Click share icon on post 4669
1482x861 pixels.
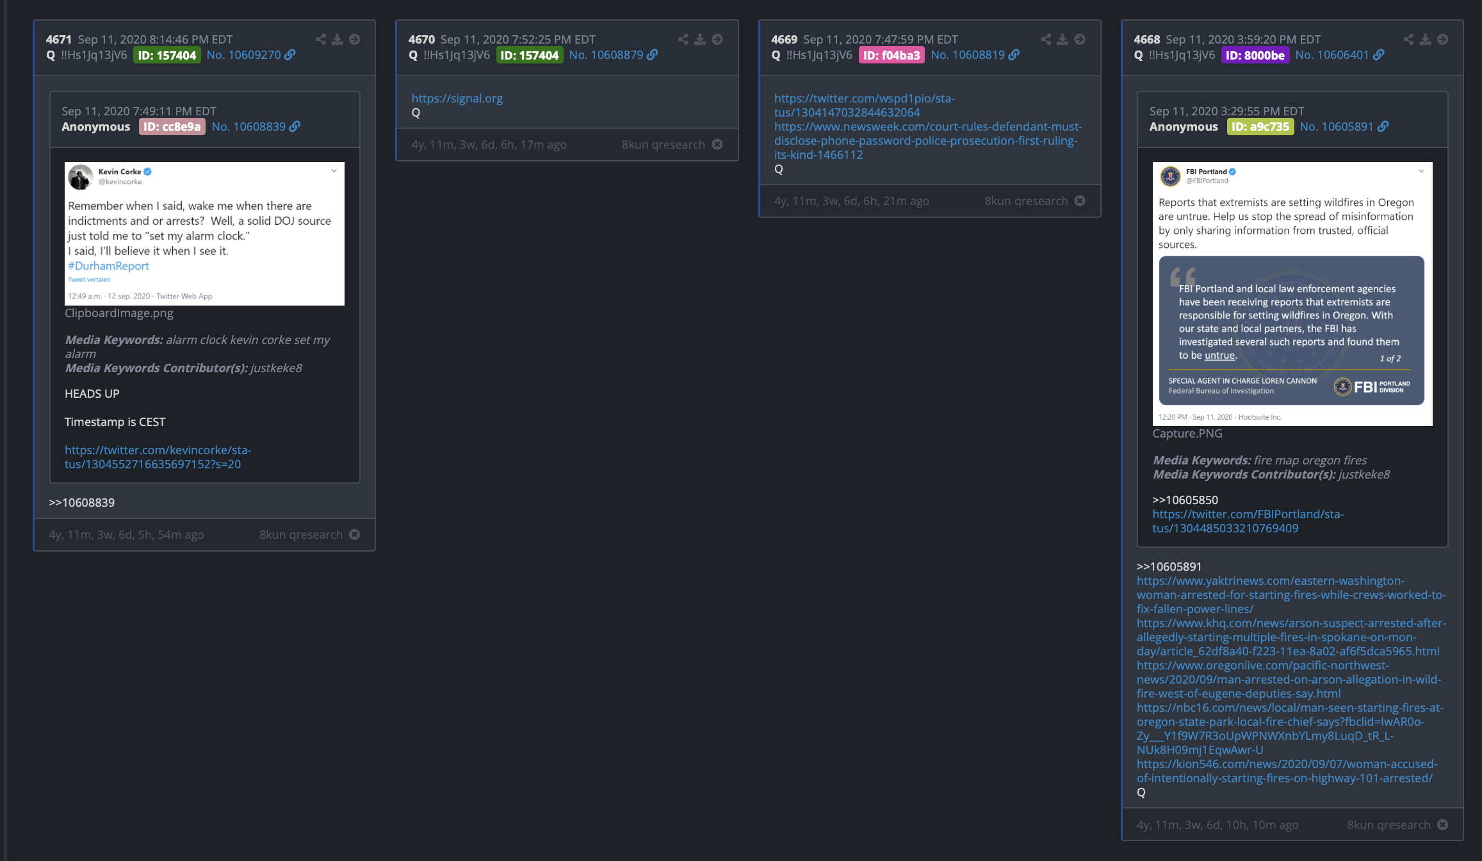pyautogui.click(x=1046, y=39)
